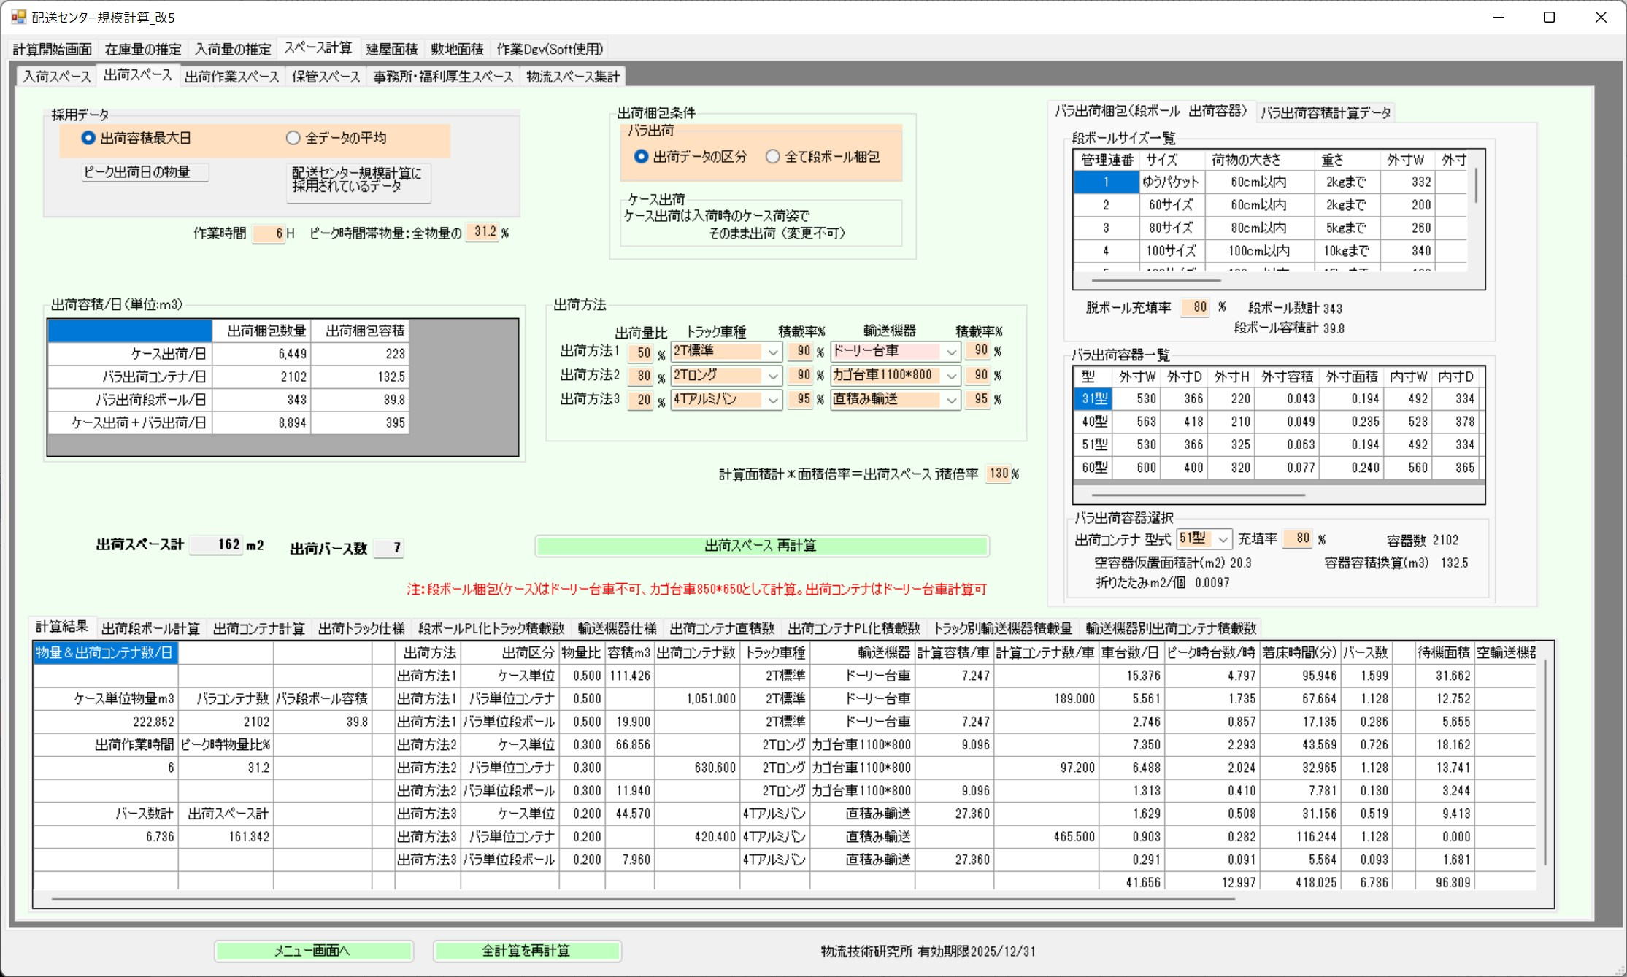Click the app icon in title bar

tap(18, 17)
